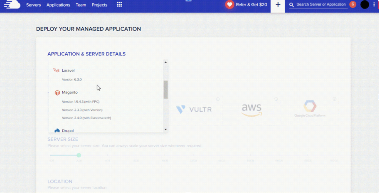Open the apps grid icon
Screen dimensions: 379x193
(120, 4)
